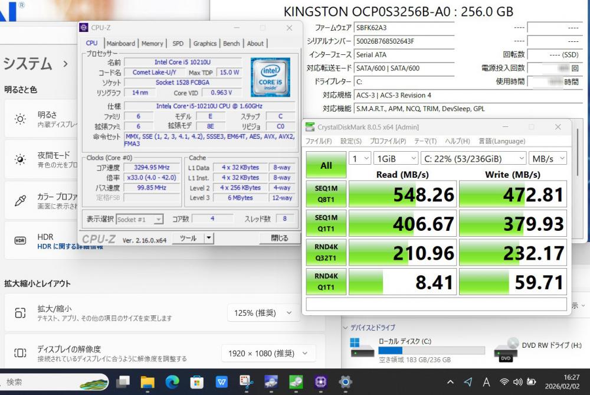Viewport: 590px width, 395px height.
Task: Start all benchmarks with the All button
Action: point(326,165)
